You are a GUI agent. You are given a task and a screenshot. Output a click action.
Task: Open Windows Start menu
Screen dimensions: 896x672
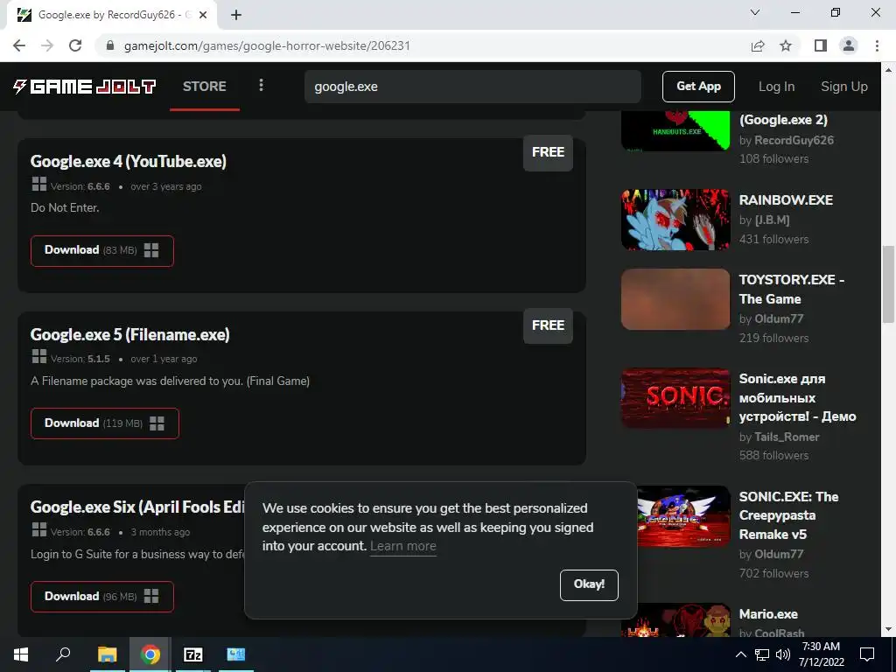click(x=21, y=654)
